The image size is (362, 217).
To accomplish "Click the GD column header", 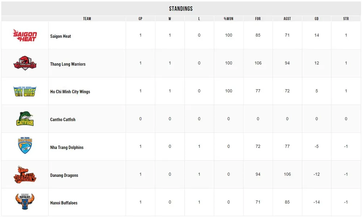I will point(316,18).
